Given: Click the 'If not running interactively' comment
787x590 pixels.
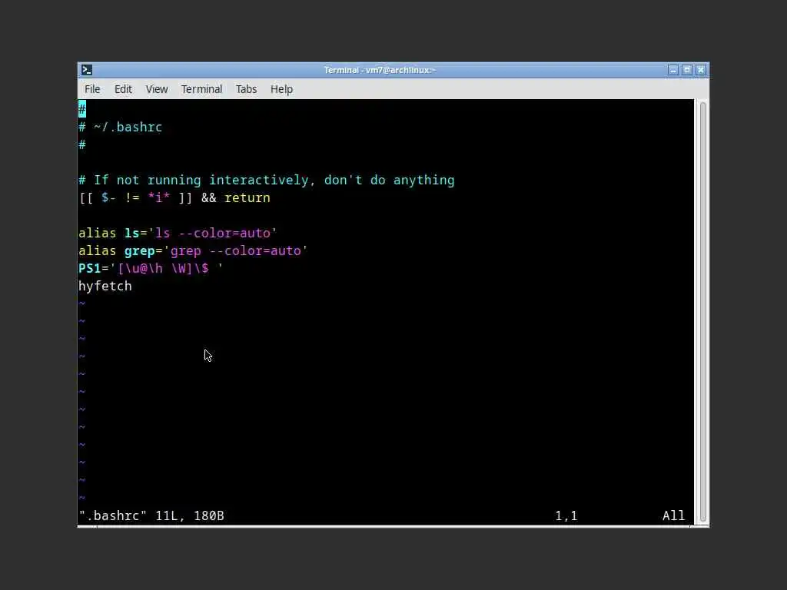Looking at the screenshot, I should (267, 180).
